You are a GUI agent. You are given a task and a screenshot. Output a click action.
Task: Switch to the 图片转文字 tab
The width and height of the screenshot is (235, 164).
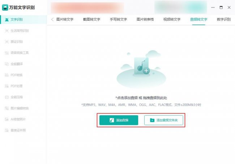point(65,19)
